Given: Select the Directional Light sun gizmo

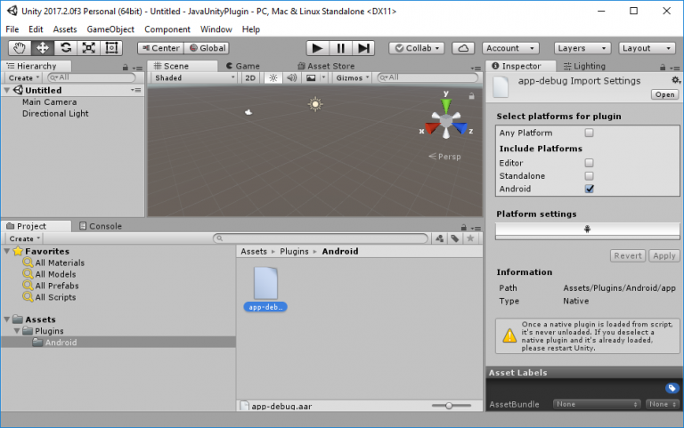Looking at the screenshot, I should pyautogui.click(x=315, y=104).
